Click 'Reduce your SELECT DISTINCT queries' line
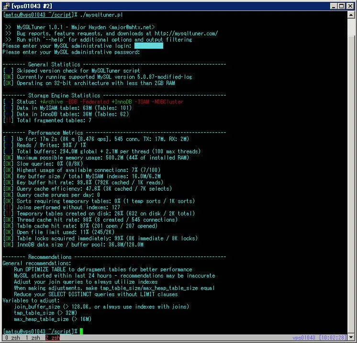The width and height of the screenshot is (357, 343). point(96,294)
